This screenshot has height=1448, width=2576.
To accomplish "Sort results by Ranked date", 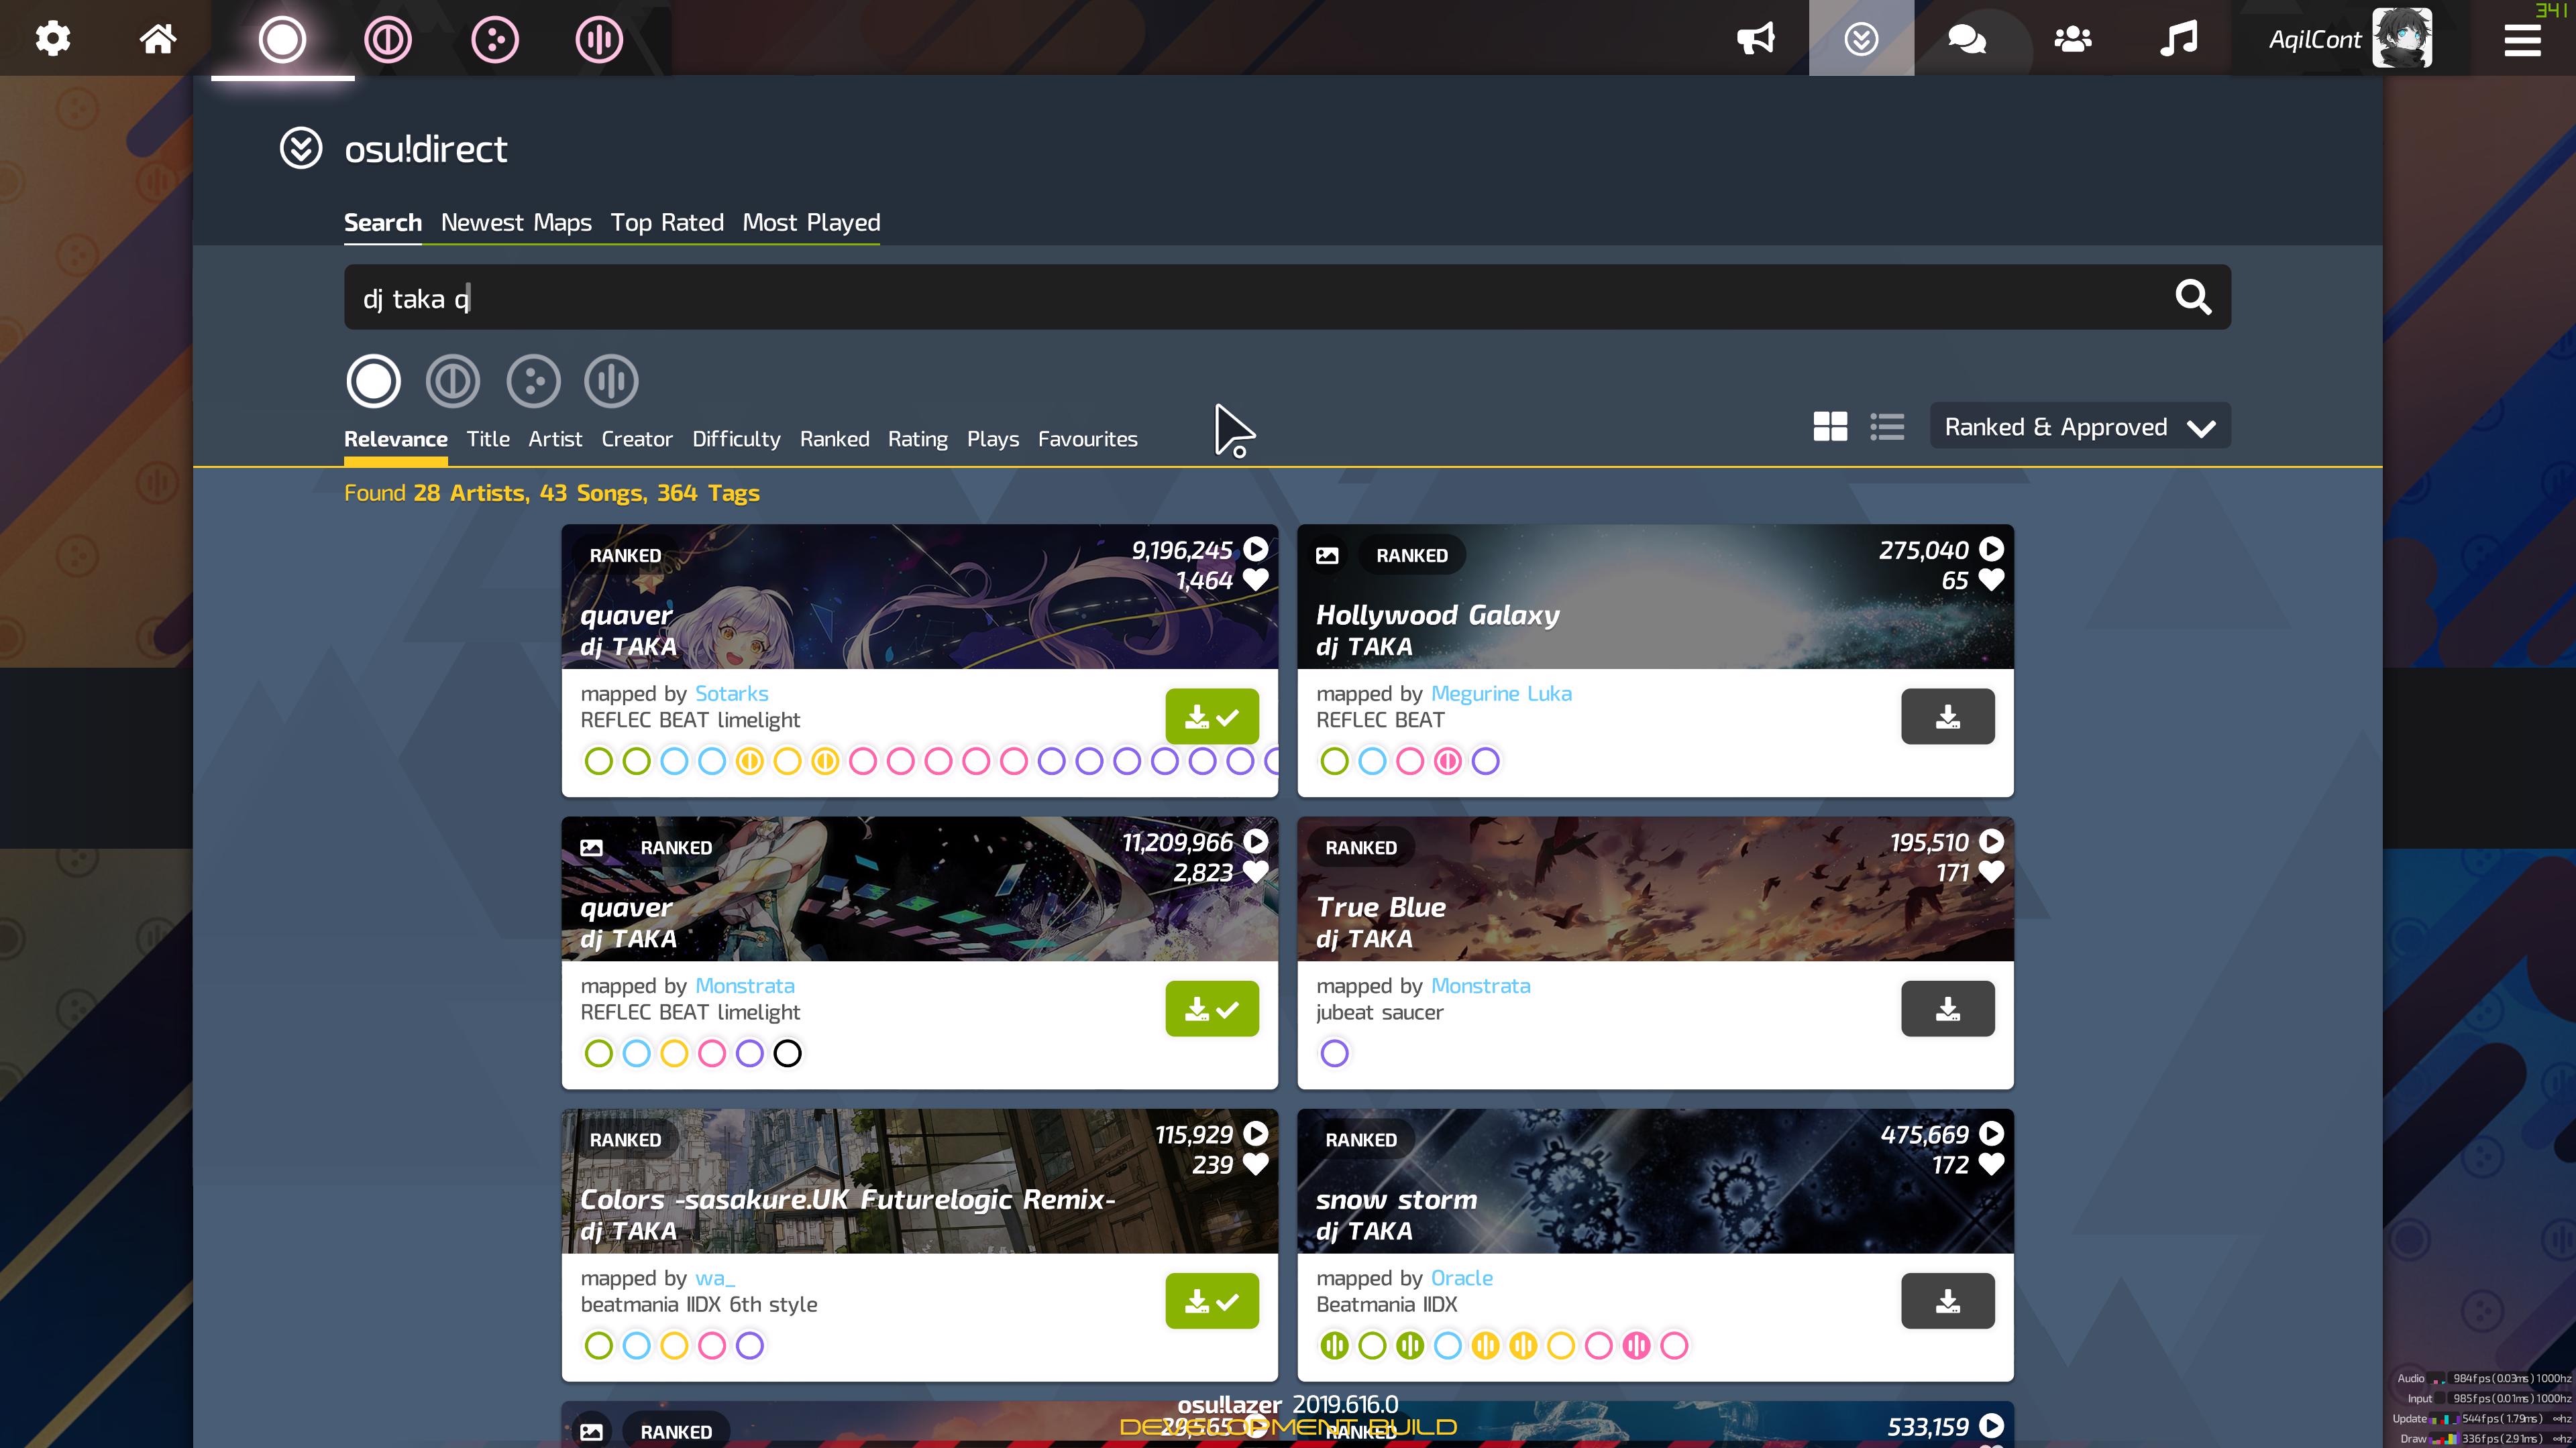I will tap(835, 438).
